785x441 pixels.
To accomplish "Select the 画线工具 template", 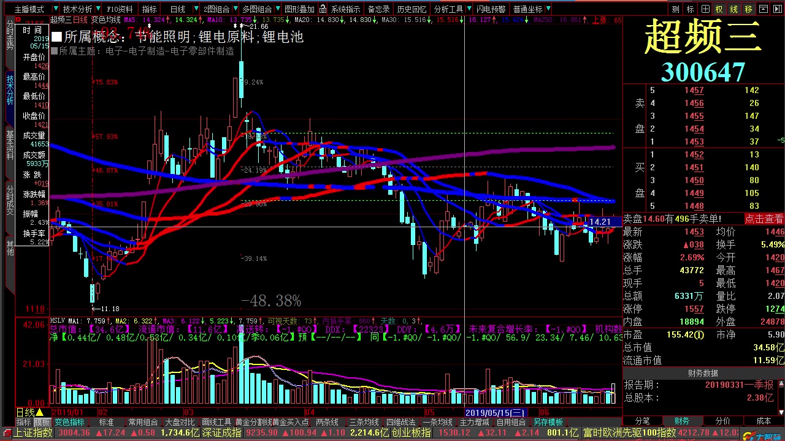I will [x=216, y=422].
